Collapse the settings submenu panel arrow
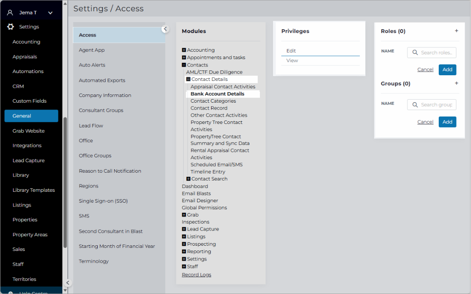 pyautogui.click(x=165, y=29)
